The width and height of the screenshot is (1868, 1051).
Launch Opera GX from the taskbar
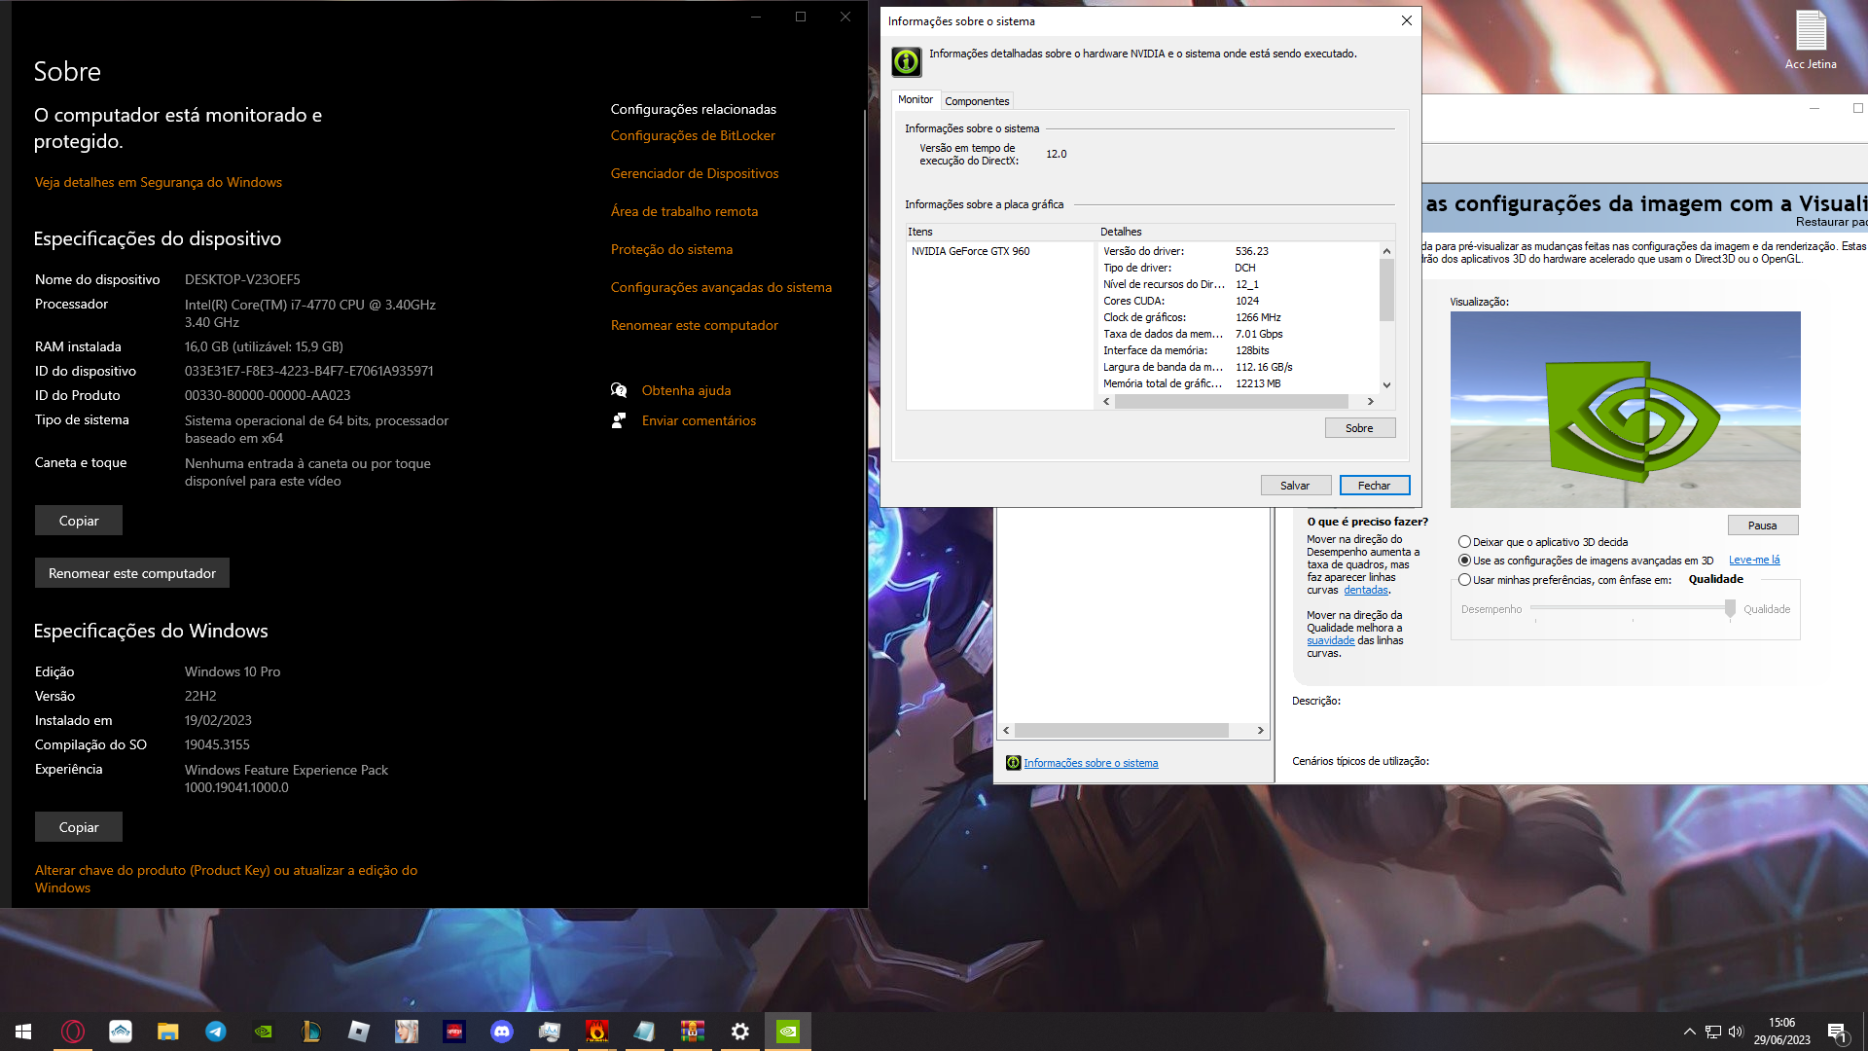click(73, 1032)
